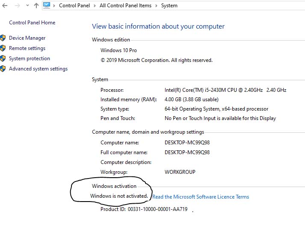Open Remote settings link

click(27, 48)
